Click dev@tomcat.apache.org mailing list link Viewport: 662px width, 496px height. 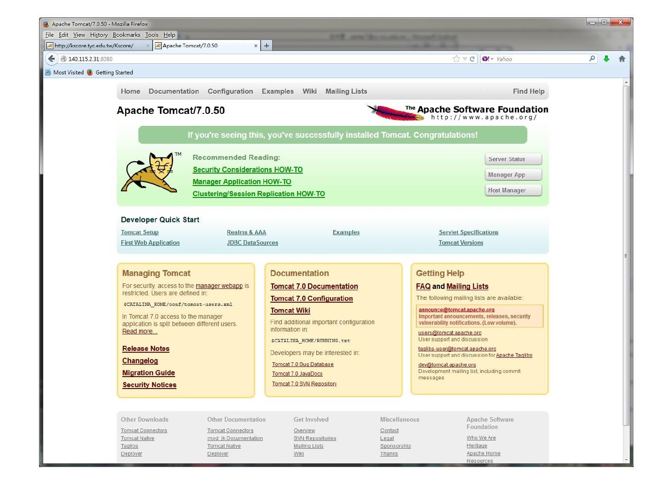coord(447,365)
